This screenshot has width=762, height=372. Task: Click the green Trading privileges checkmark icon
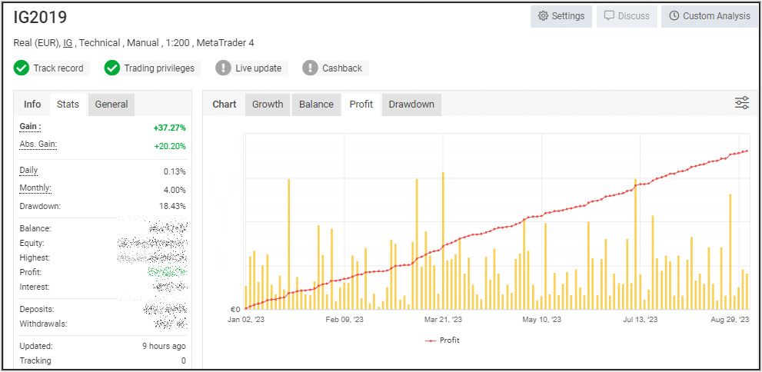(112, 68)
